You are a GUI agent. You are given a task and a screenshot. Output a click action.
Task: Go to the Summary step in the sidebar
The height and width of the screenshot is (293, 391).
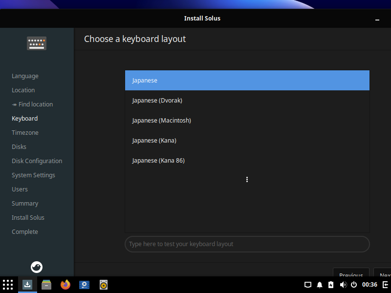coord(25,204)
